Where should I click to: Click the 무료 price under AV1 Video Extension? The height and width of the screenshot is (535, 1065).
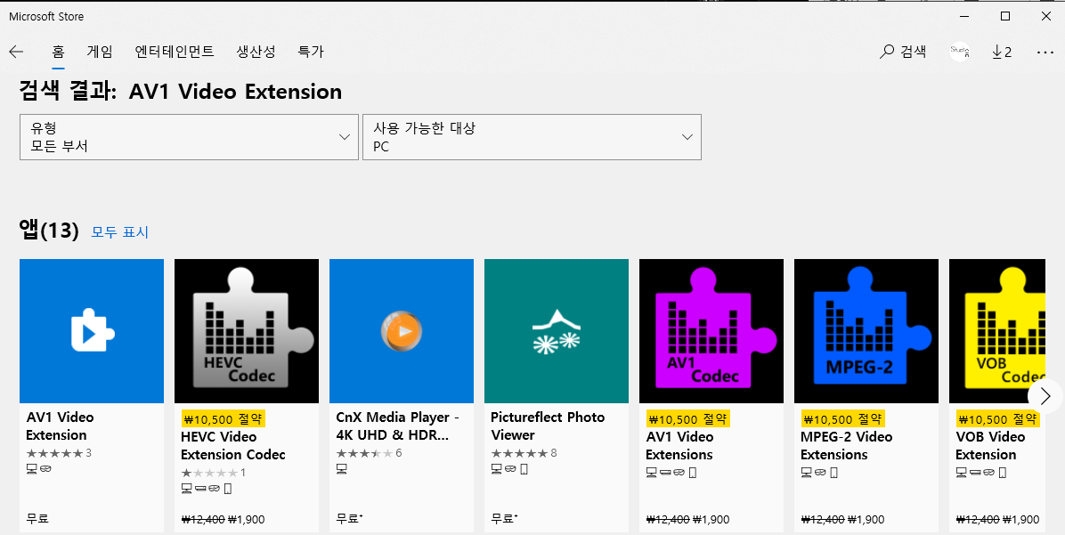pyautogui.click(x=37, y=519)
